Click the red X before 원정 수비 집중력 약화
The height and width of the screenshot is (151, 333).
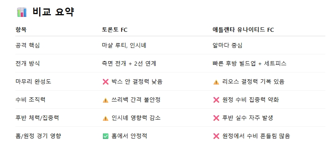[x=216, y=100]
